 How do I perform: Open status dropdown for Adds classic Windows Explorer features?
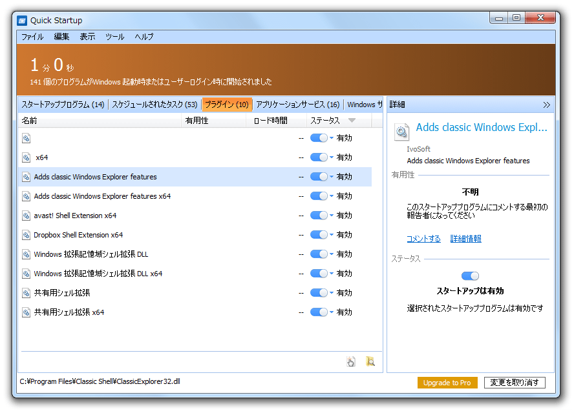[x=332, y=177]
